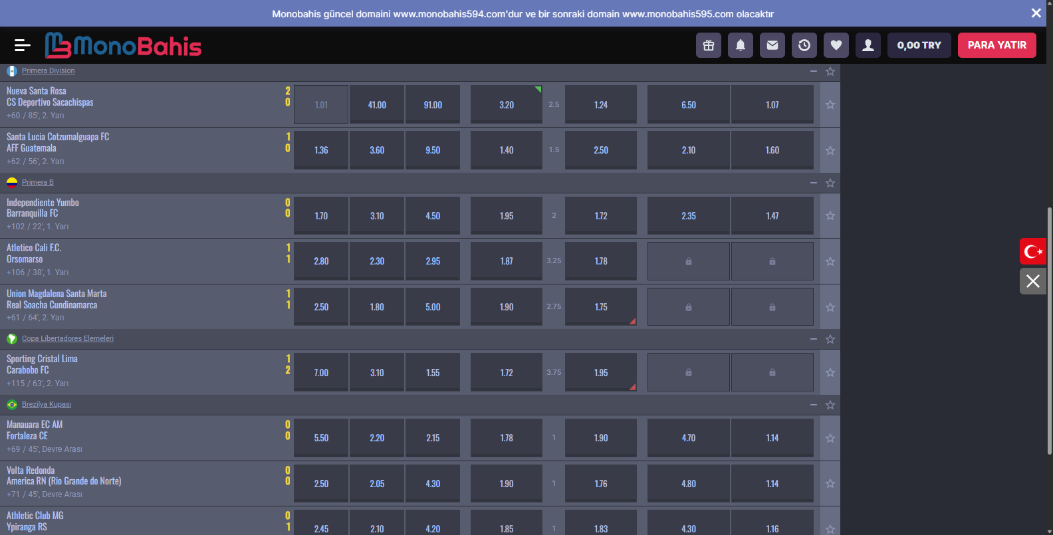This screenshot has width=1053, height=535.
Task: Collapse the Primera B league section
Action: click(814, 183)
